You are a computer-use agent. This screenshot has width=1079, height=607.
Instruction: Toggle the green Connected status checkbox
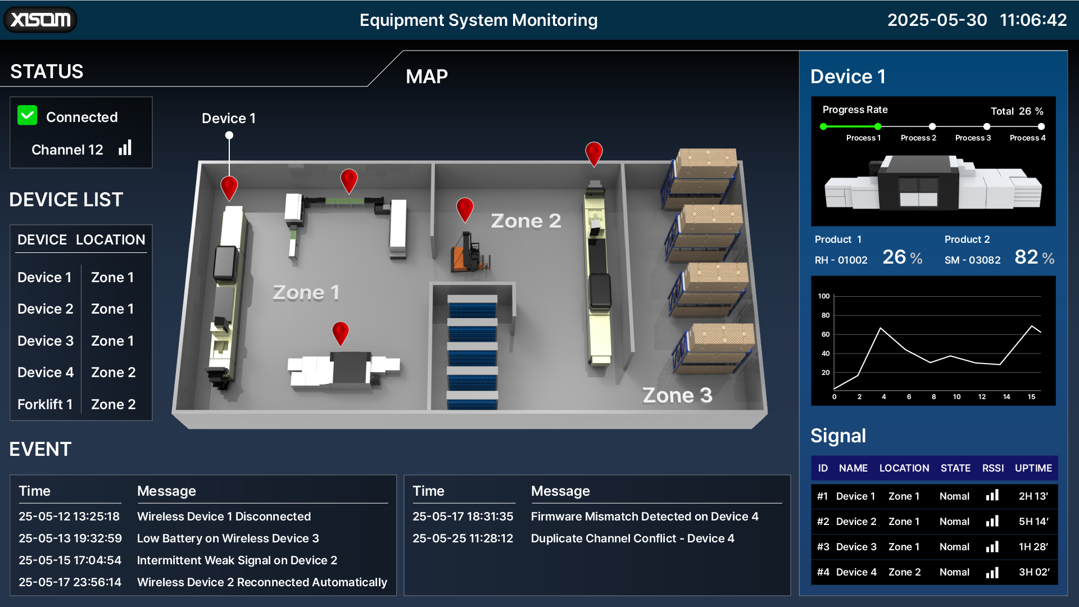(26, 116)
